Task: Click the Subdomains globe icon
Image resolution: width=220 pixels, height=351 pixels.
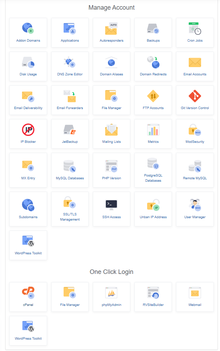Action: click(28, 205)
